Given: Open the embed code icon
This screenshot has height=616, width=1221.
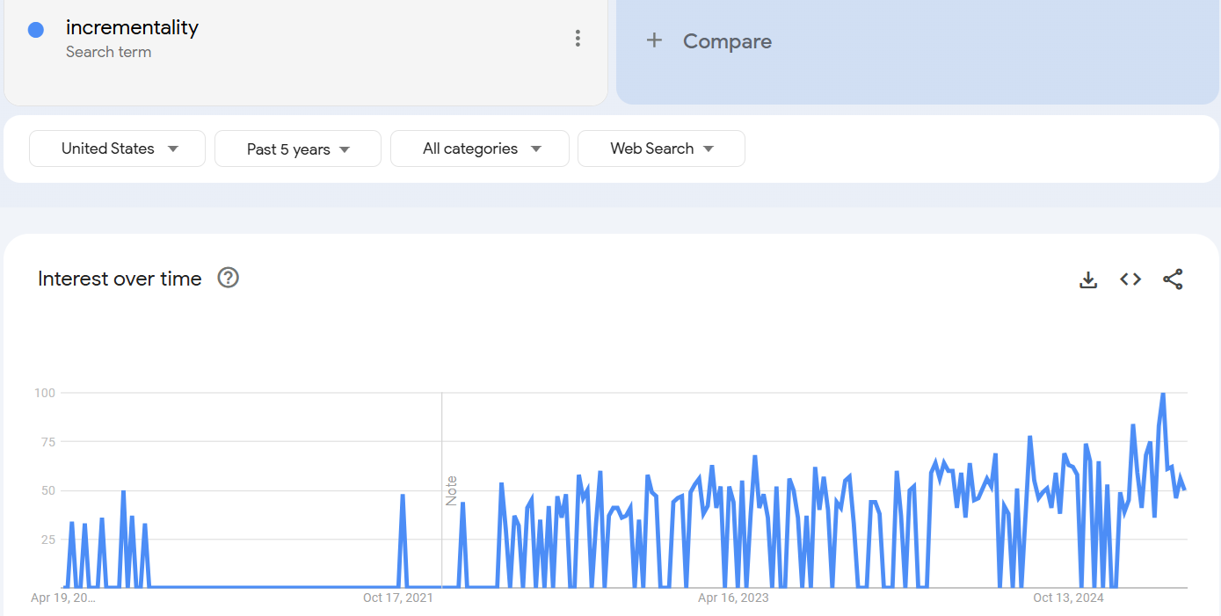Looking at the screenshot, I should (1130, 279).
